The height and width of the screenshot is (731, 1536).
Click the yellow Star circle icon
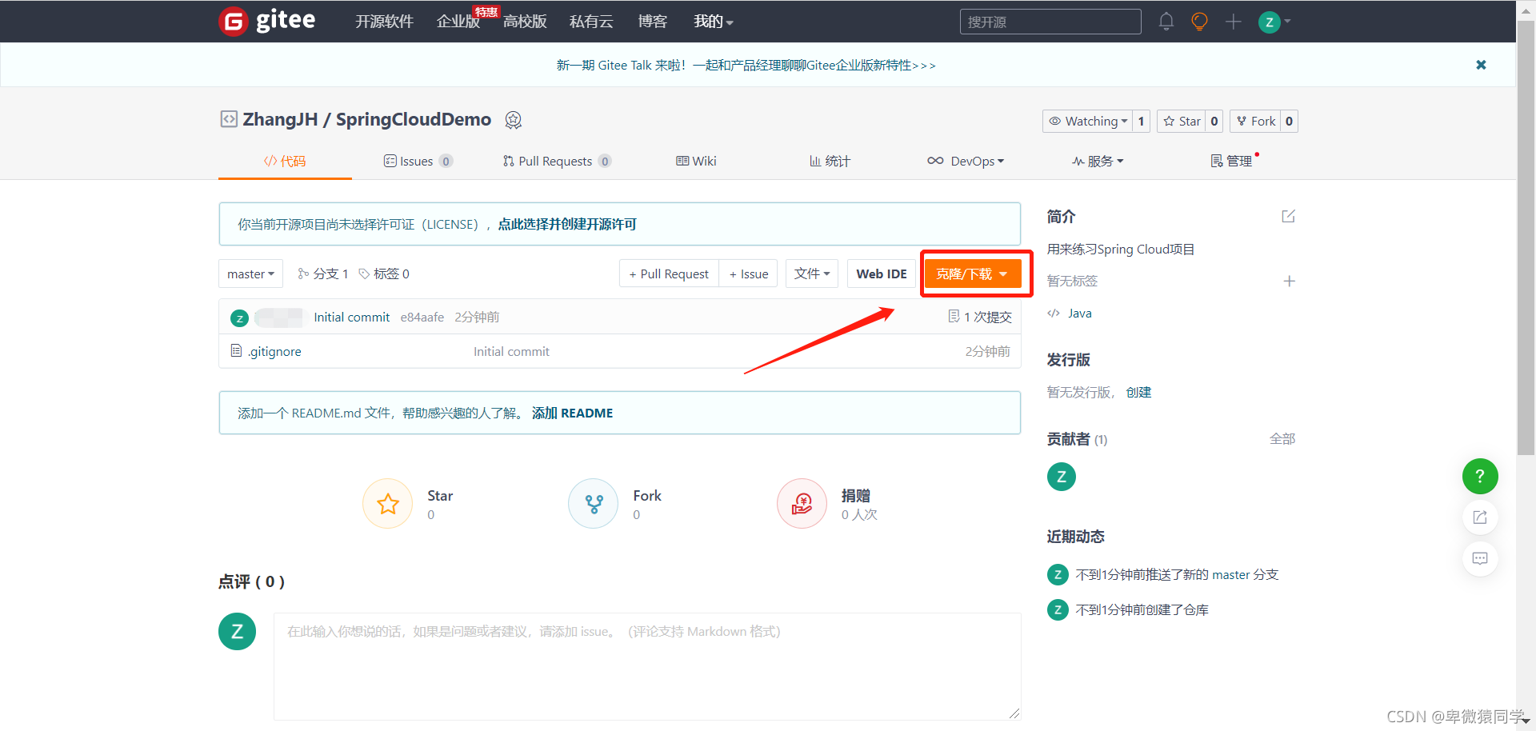coord(388,503)
